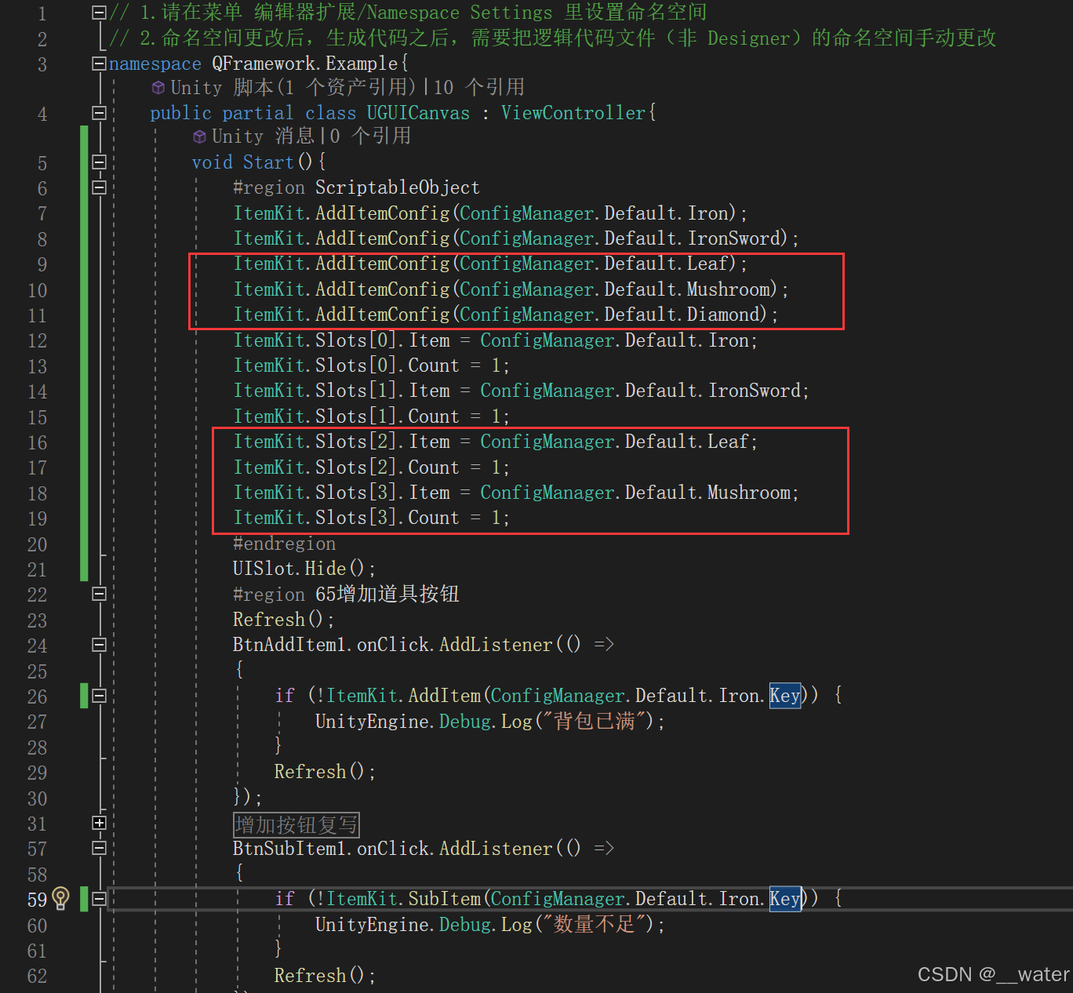The height and width of the screenshot is (993, 1073).
Task: Collapse the SubItem if block
Action: click(x=99, y=899)
